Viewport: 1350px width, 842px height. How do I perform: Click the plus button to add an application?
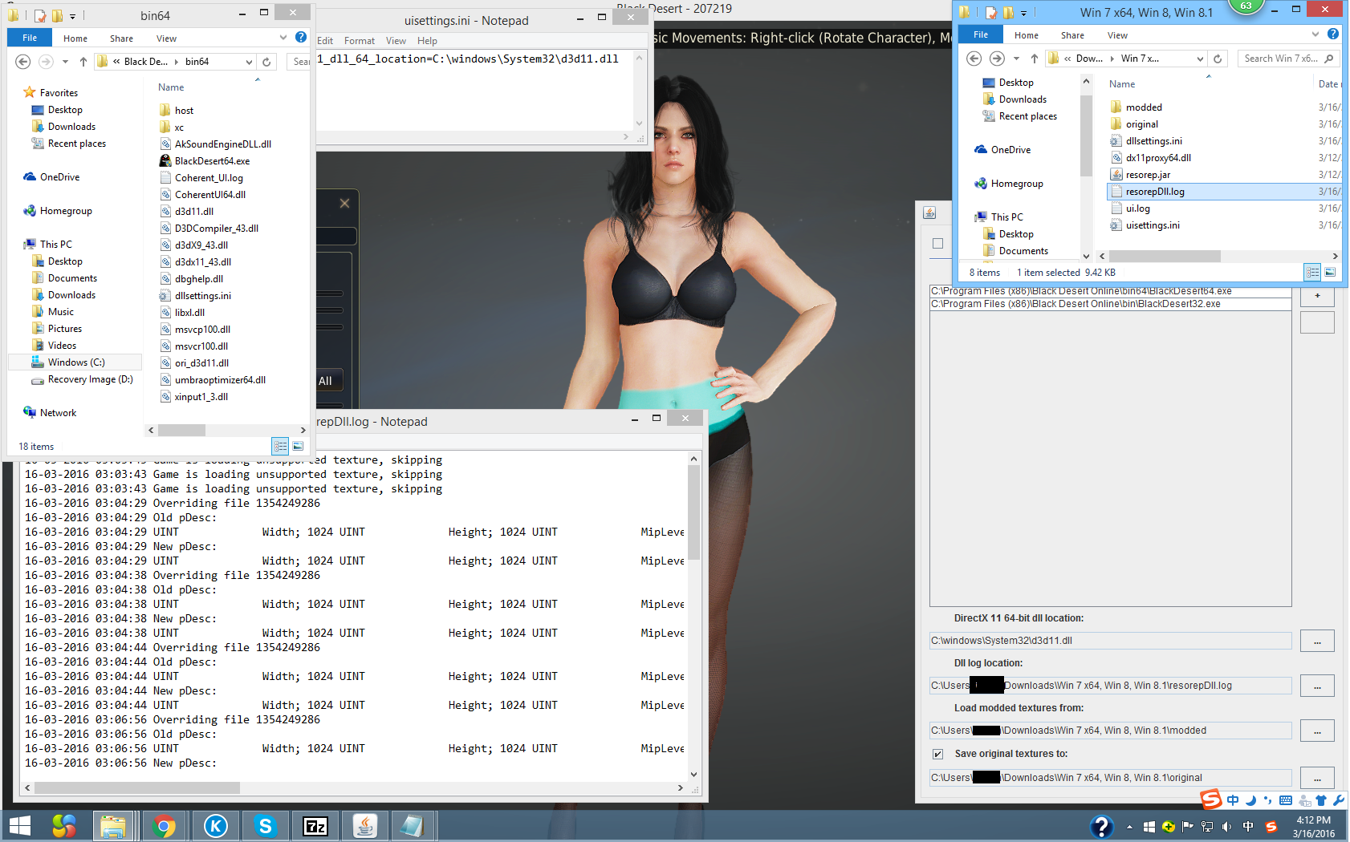(x=1316, y=296)
